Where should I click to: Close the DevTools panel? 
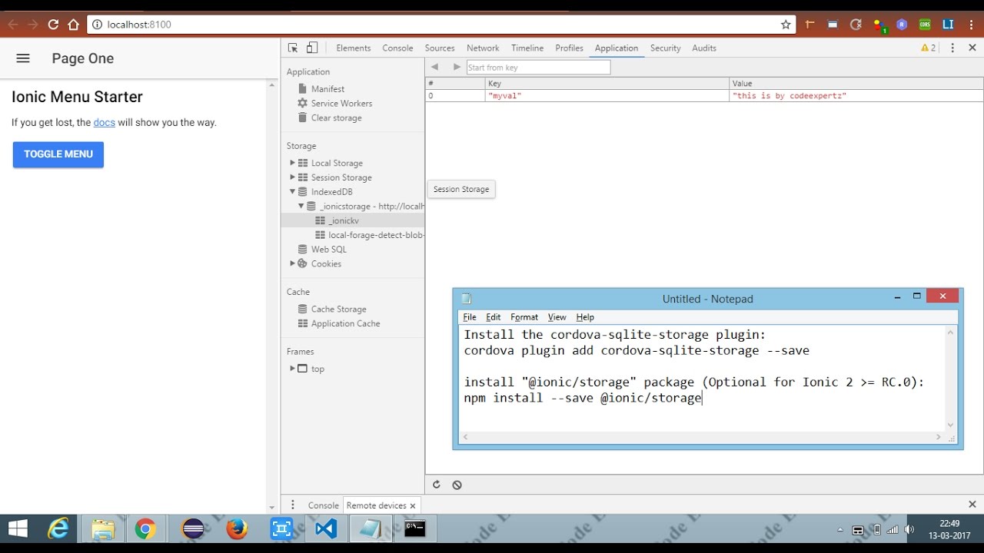[972, 48]
